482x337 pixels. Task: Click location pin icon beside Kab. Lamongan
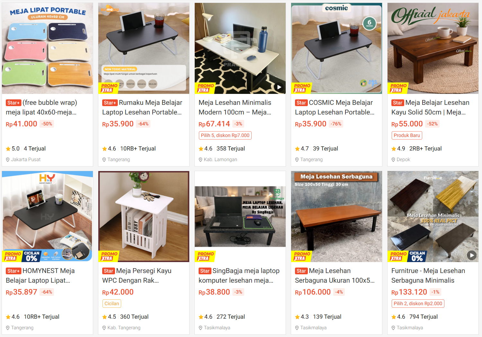tap(201, 159)
